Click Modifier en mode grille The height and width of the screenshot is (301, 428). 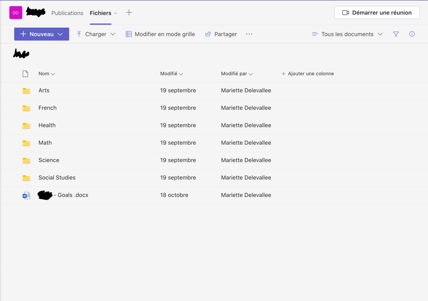(160, 34)
